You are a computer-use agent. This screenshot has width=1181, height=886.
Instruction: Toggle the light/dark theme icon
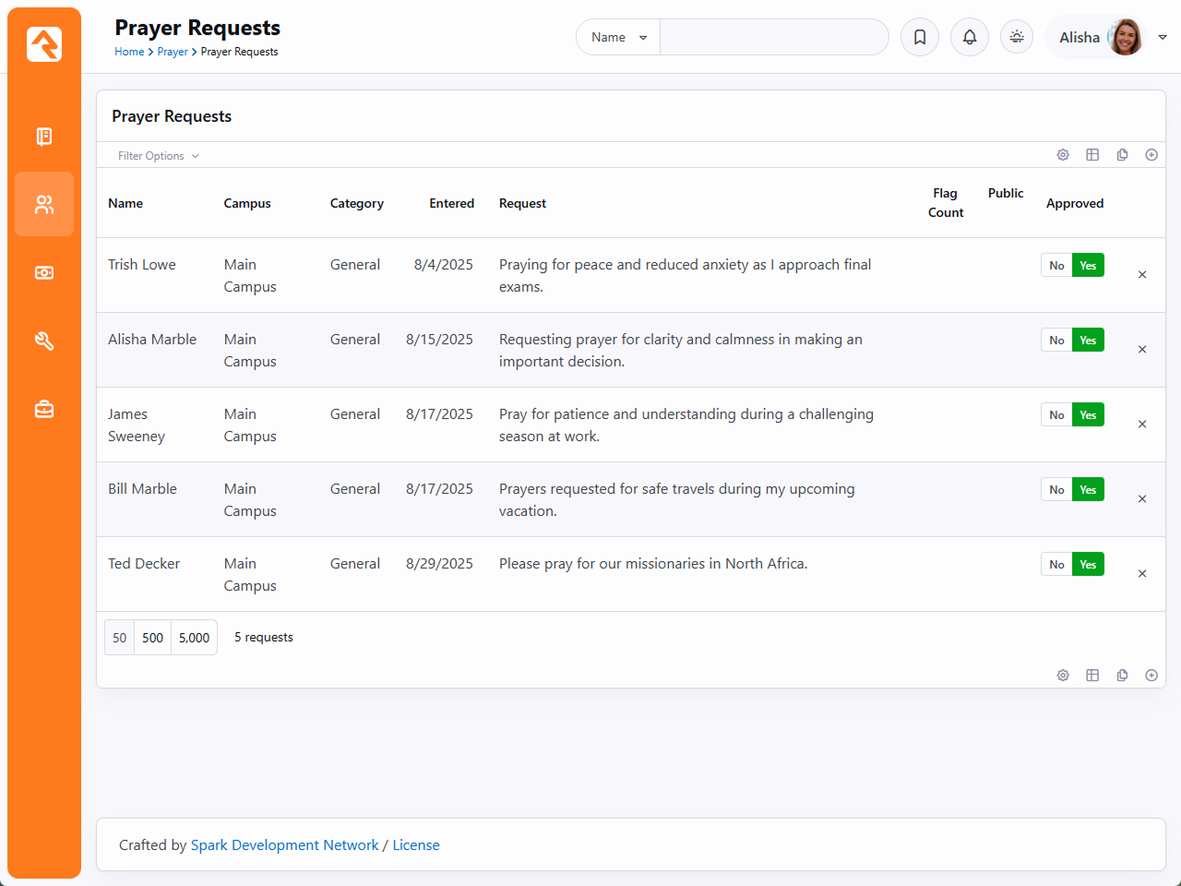click(x=1017, y=37)
